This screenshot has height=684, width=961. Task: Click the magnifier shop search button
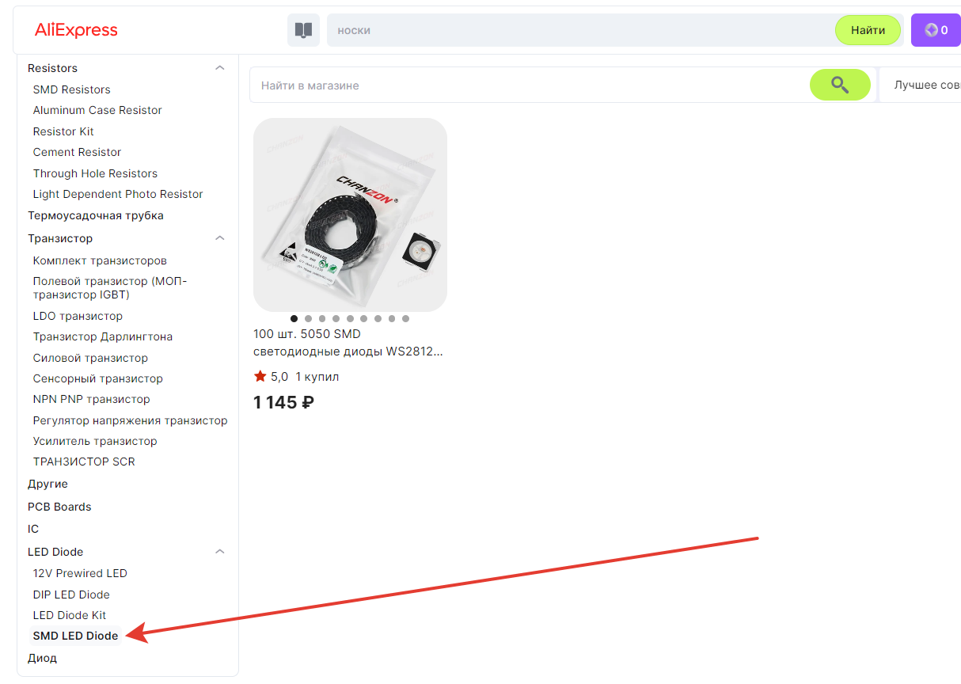coord(840,85)
